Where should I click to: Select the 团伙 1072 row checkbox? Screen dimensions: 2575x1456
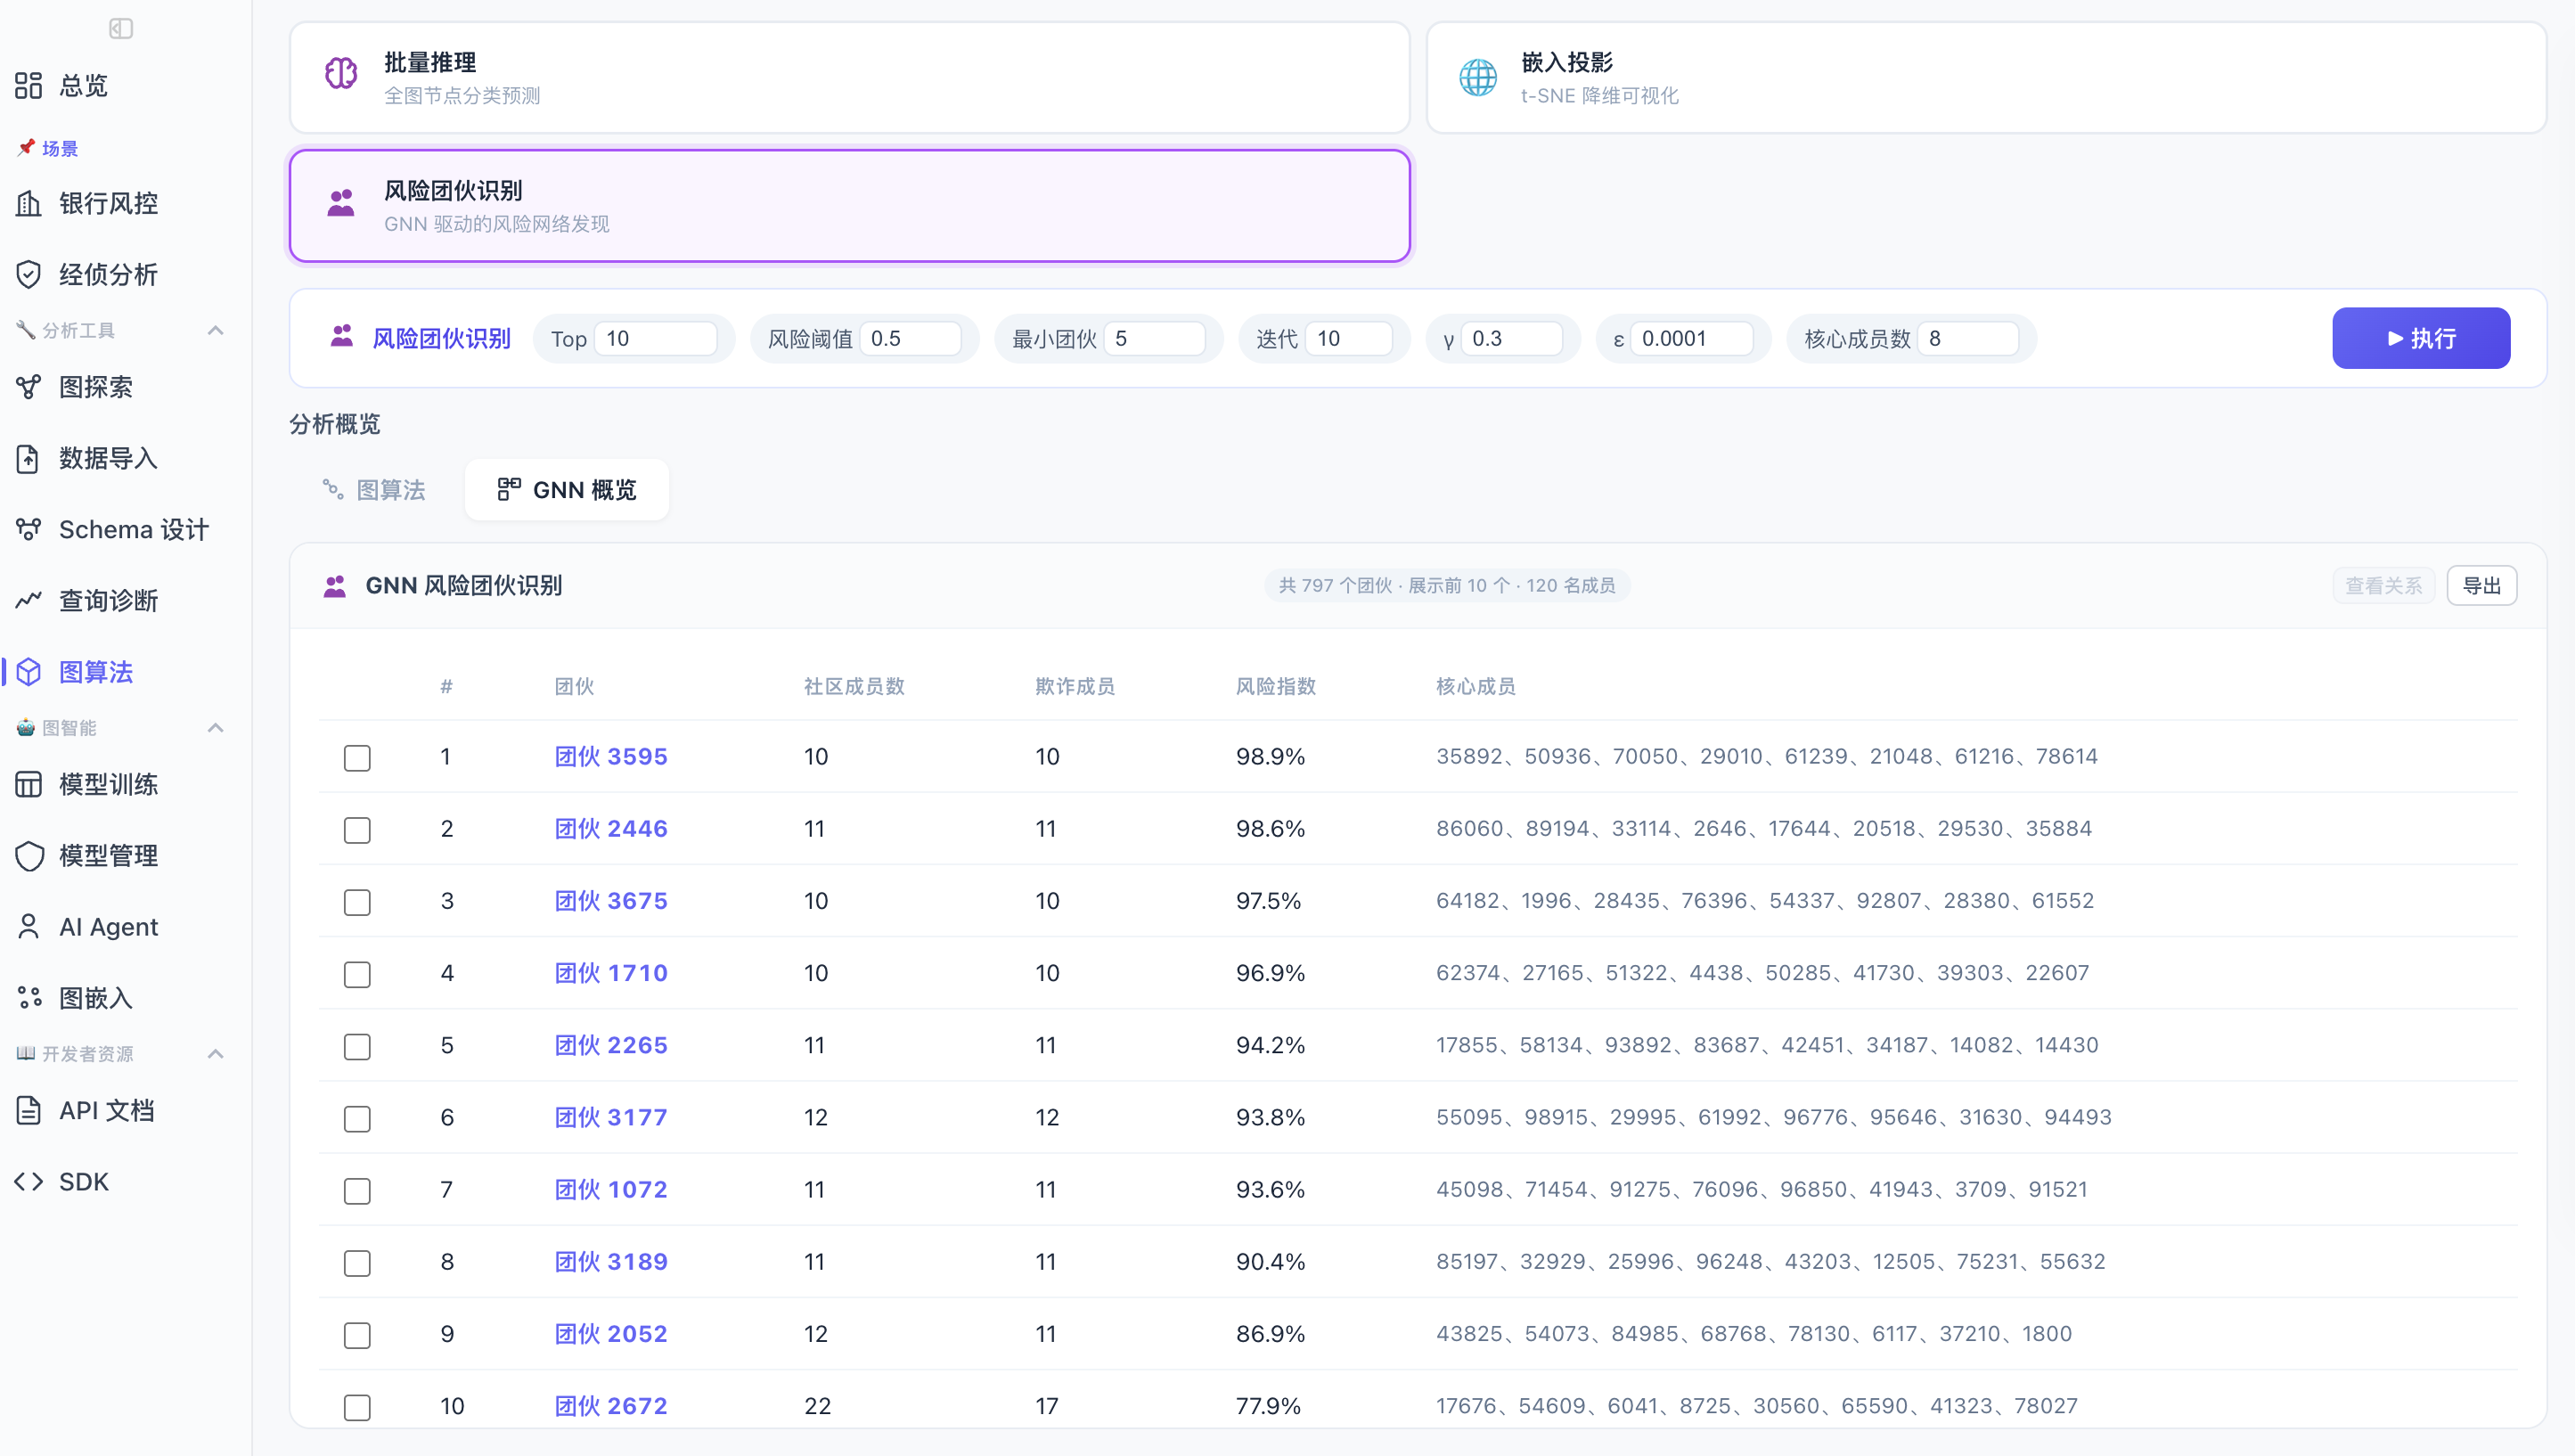[357, 1190]
